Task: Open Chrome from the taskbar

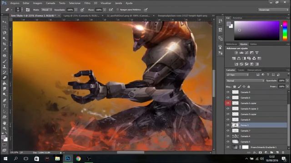Action: click(78, 158)
